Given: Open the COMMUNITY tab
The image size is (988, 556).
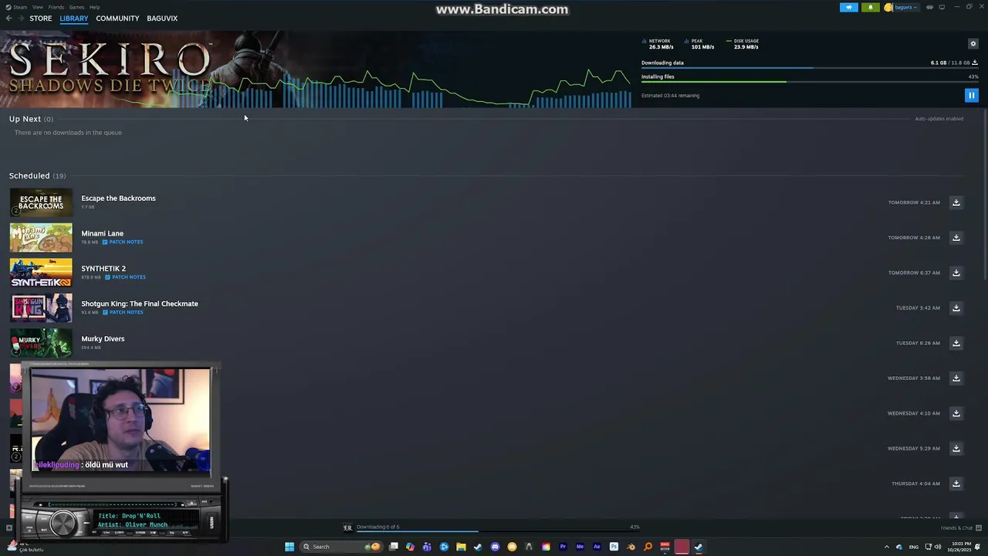Looking at the screenshot, I should click(x=117, y=19).
